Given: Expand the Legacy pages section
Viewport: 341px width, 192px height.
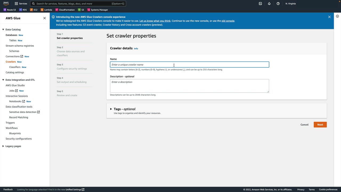Looking at the screenshot, I should coord(3,146).
